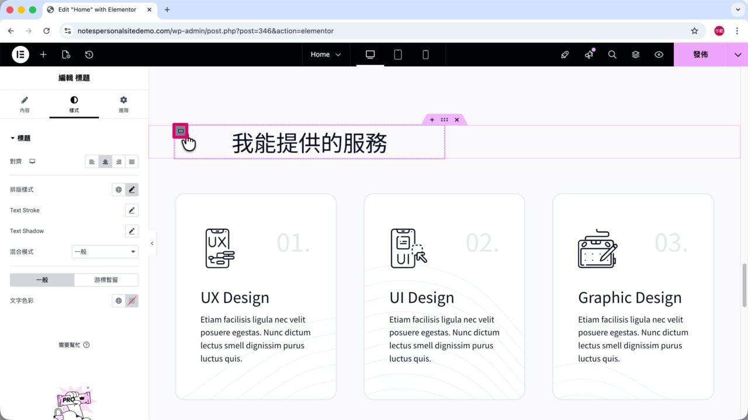Screen dimensions: 748x420
Task: Reload the browser page
Action: (47, 31)
